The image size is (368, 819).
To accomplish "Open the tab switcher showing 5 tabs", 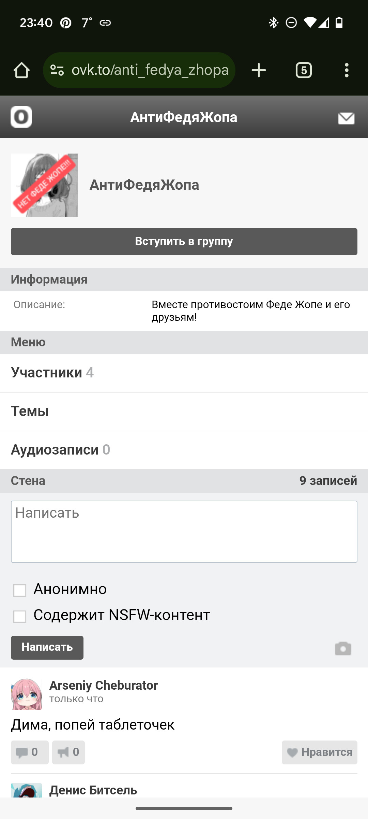I will pos(304,70).
